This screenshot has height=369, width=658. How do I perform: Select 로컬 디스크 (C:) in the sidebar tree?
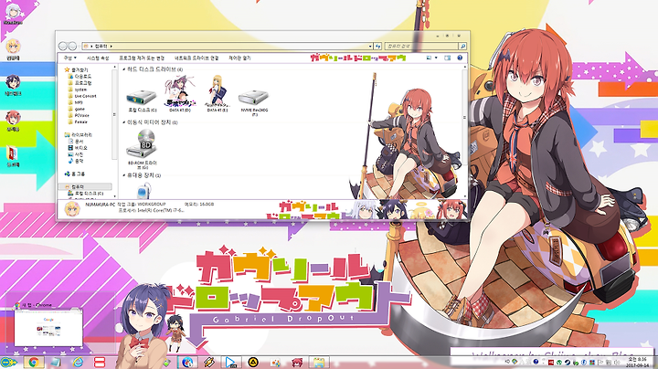pyautogui.click(x=85, y=194)
